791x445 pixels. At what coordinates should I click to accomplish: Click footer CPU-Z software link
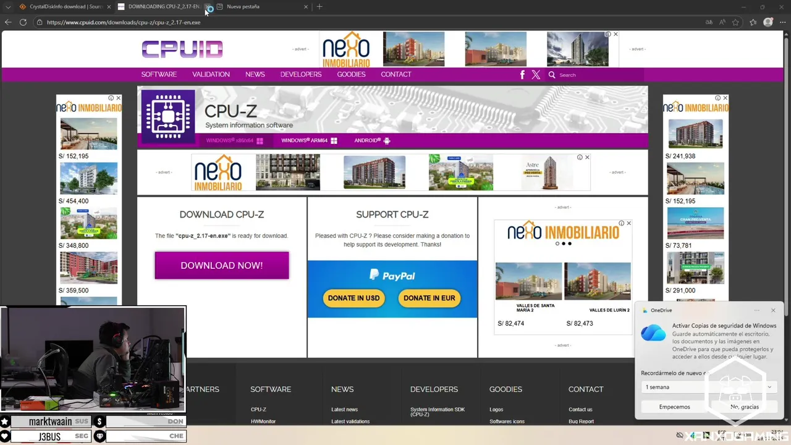(x=258, y=409)
